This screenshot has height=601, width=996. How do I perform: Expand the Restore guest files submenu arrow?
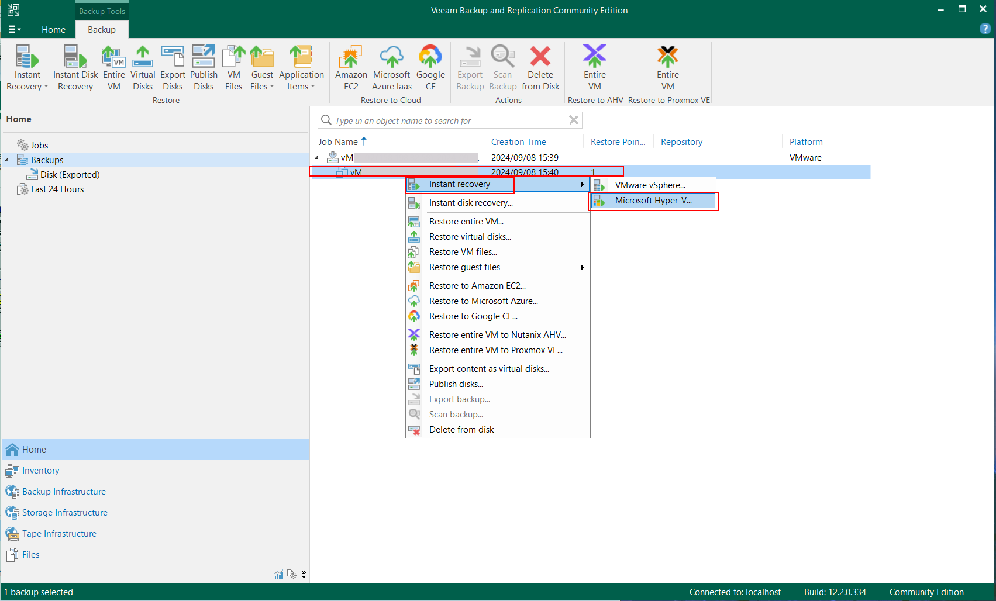click(x=582, y=267)
